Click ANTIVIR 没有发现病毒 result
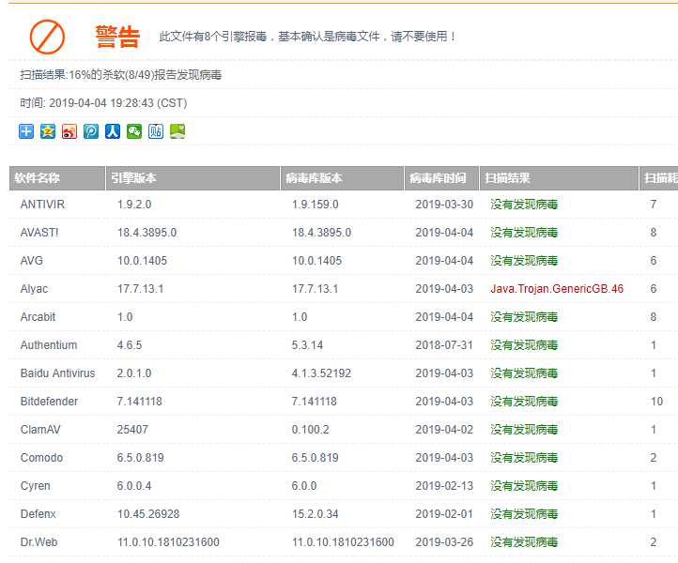The width and height of the screenshot is (678, 563). tap(524, 204)
